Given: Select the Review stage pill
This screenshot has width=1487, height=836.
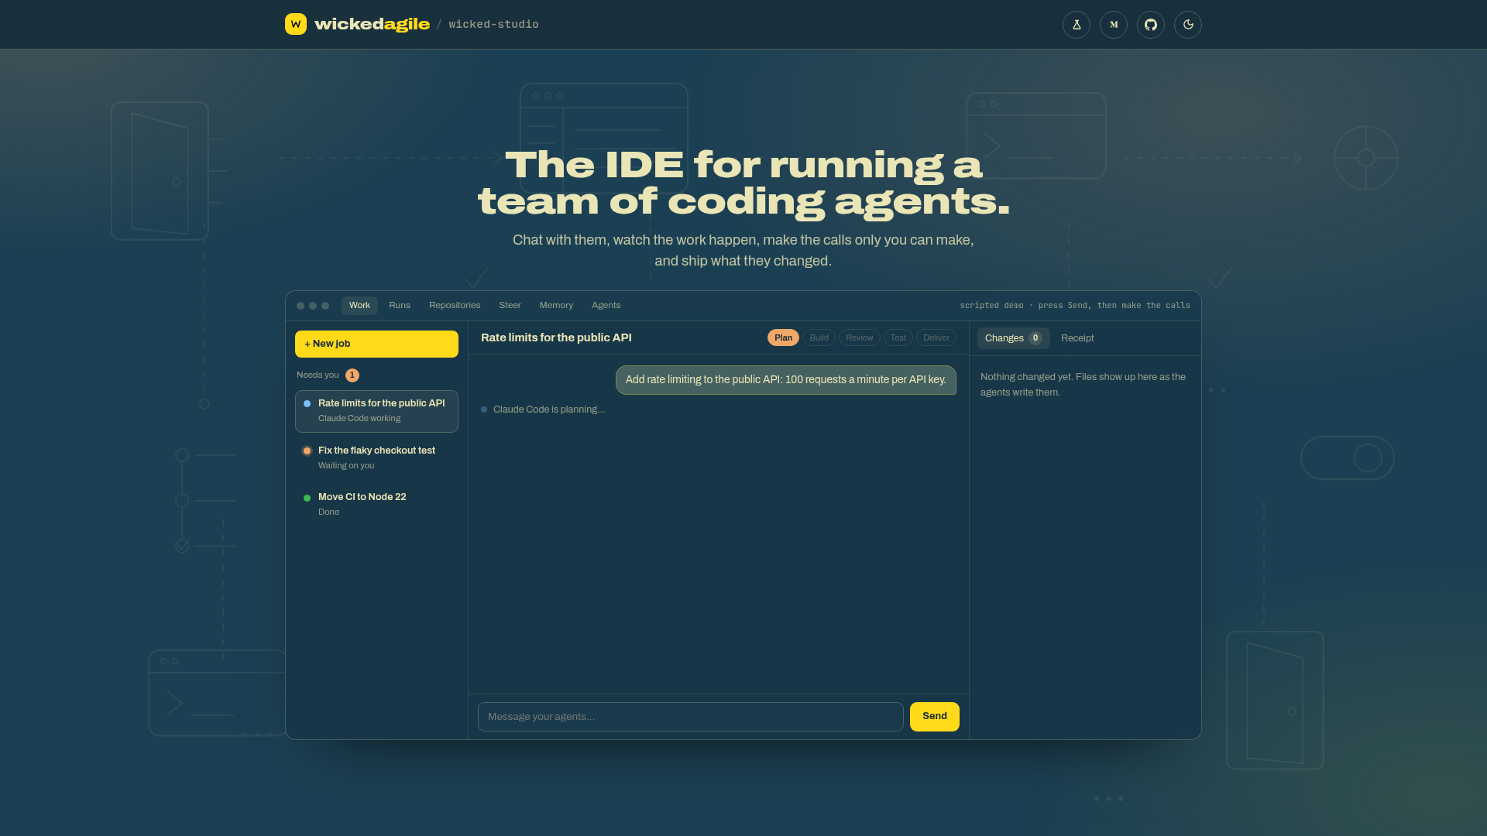Looking at the screenshot, I should point(859,338).
